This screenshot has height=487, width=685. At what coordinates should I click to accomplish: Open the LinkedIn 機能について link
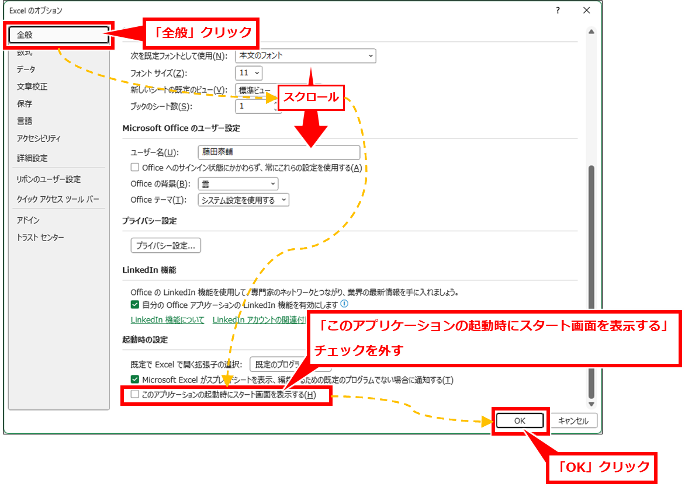tap(167, 320)
